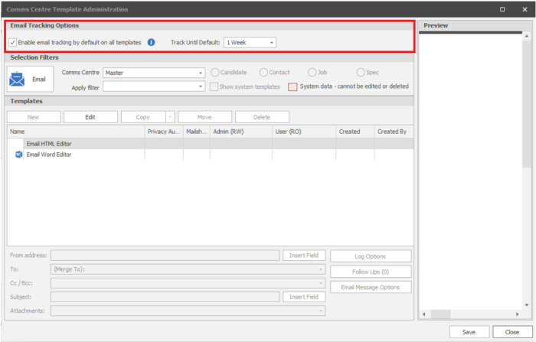
Task: Click the pink System data color swatch
Action: click(293, 86)
